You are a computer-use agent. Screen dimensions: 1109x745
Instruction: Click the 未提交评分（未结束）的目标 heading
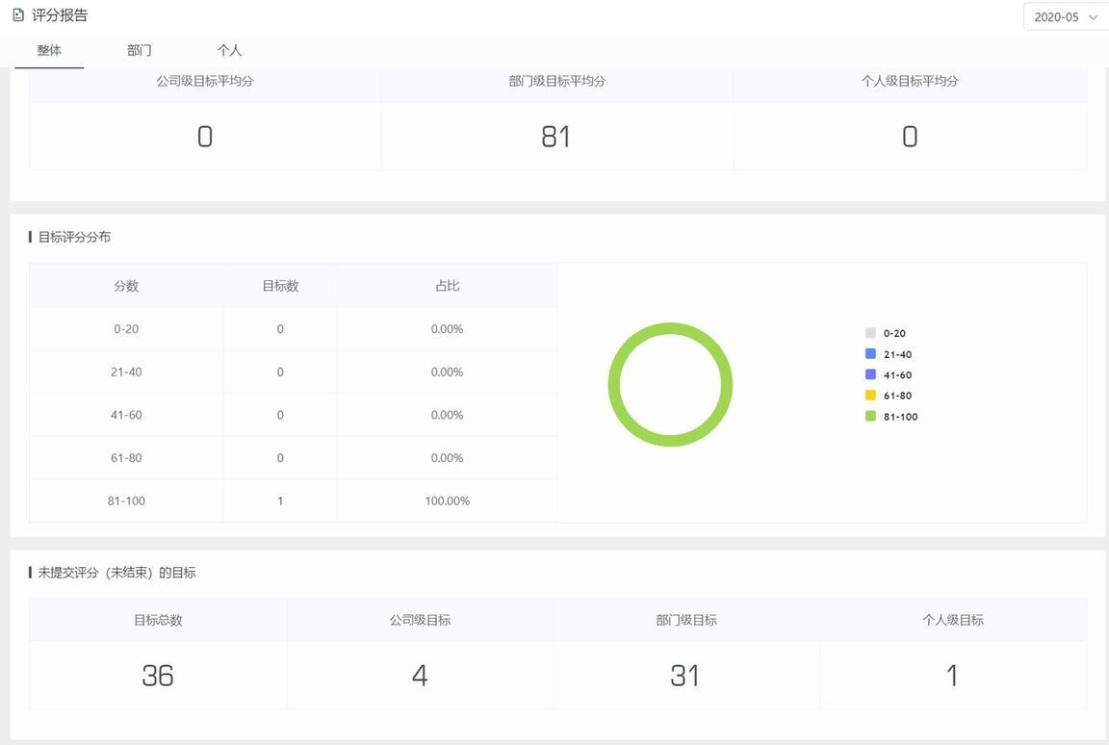[116, 573]
